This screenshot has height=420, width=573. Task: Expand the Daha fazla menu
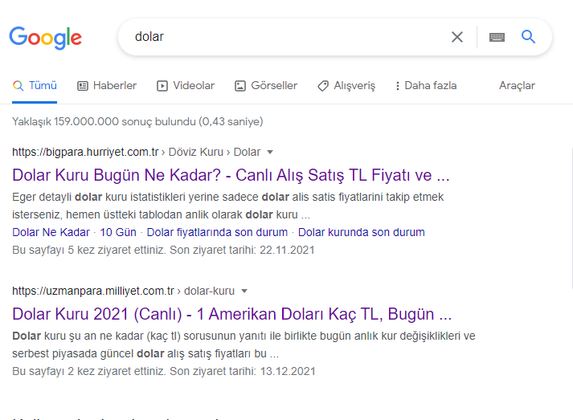[426, 85]
